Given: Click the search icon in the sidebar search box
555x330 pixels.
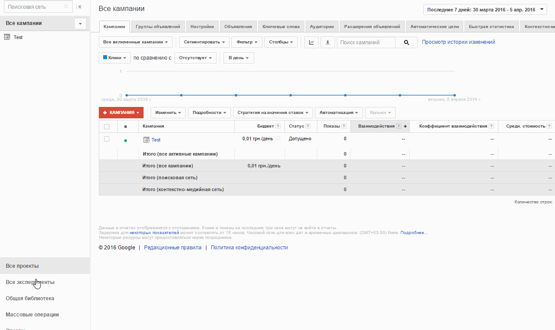Looking at the screenshot, I should tap(66, 7).
